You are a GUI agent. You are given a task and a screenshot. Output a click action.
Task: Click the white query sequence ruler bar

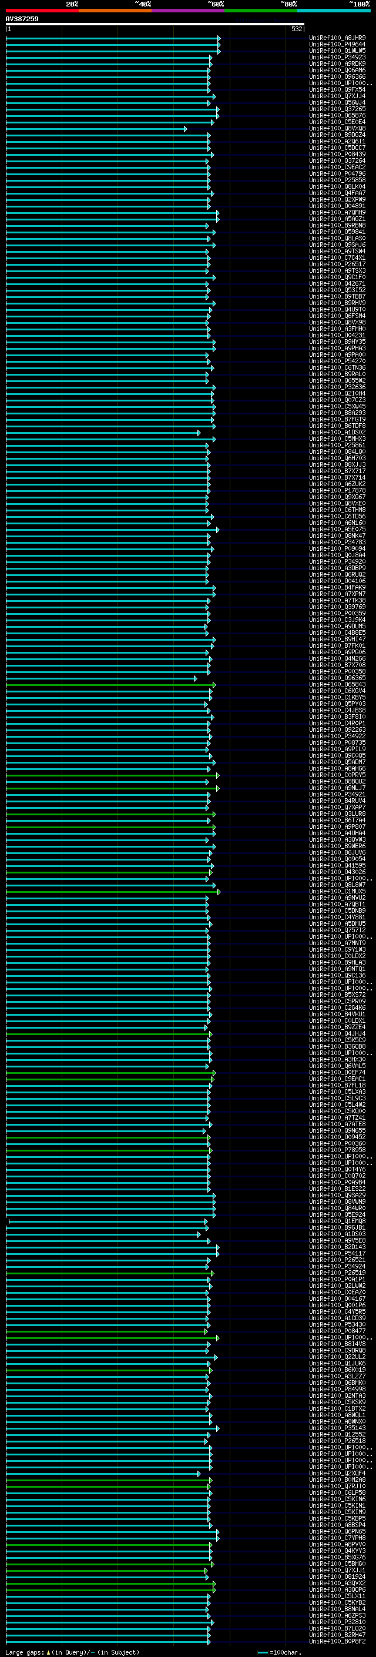coord(155,25)
